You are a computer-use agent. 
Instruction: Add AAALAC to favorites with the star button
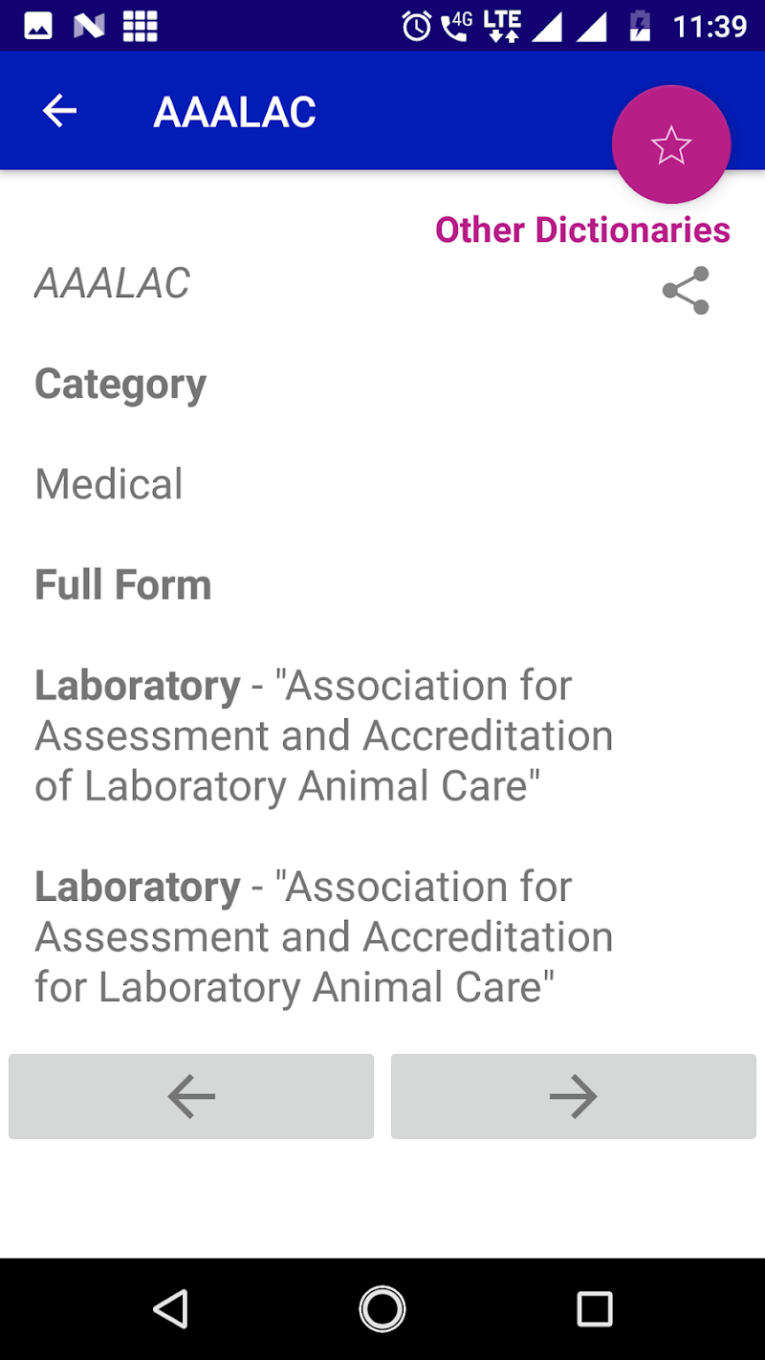pyautogui.click(x=670, y=144)
